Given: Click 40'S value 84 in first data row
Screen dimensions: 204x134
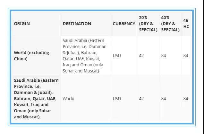Looking at the screenshot, I should (x=164, y=56).
